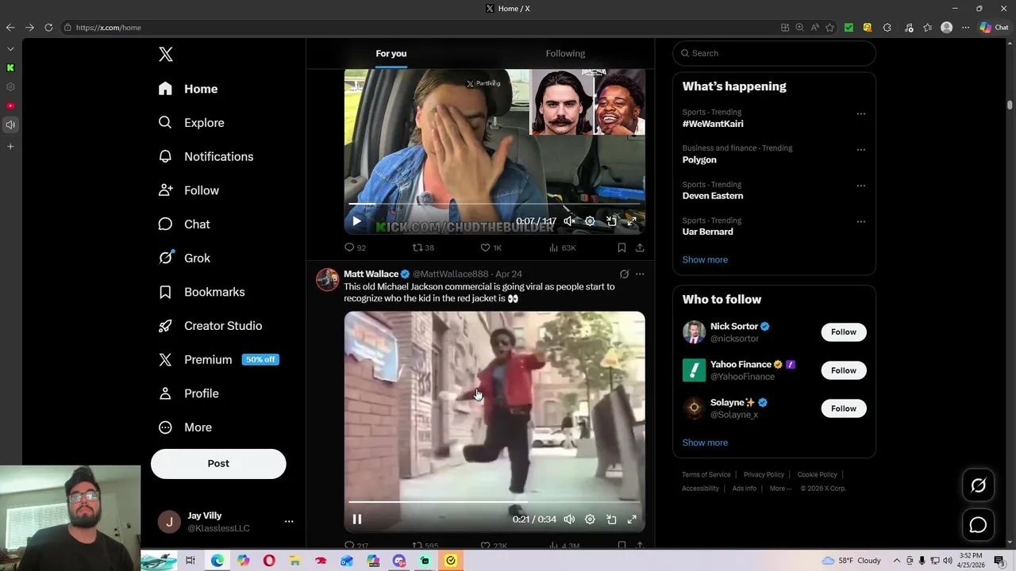The width and height of the screenshot is (1016, 571).
Task: Open the More menu in sidebar
Action: [185, 427]
